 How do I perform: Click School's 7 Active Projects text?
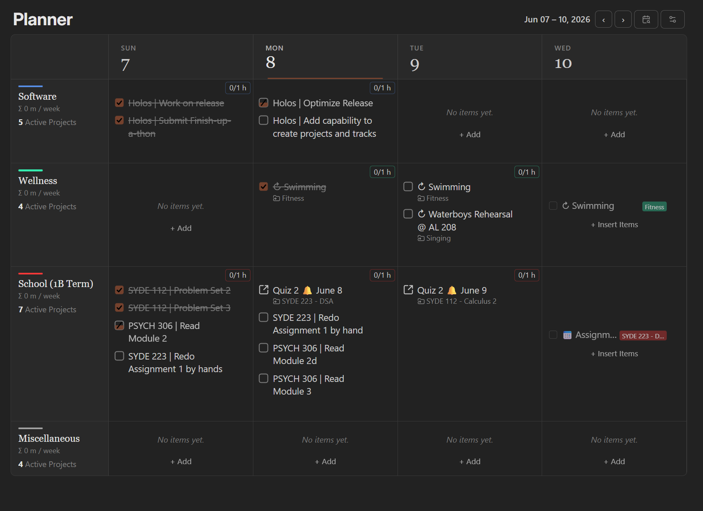pos(47,309)
